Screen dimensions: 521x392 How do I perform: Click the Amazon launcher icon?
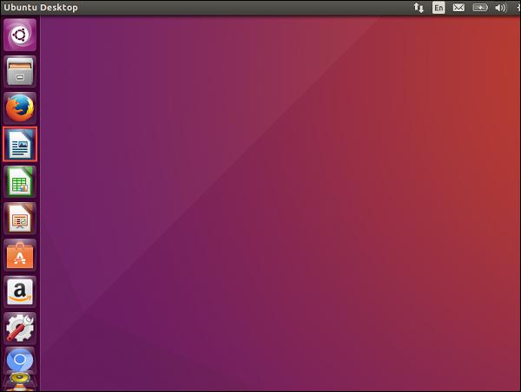20,291
